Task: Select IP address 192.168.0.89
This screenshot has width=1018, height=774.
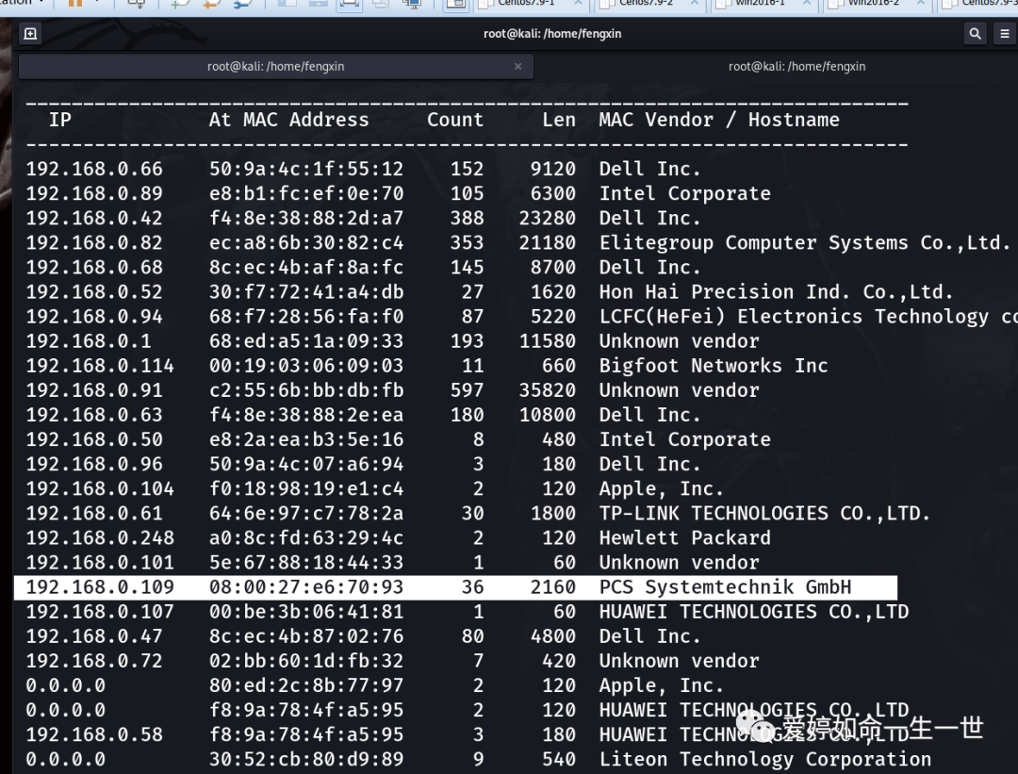Action: click(x=94, y=193)
